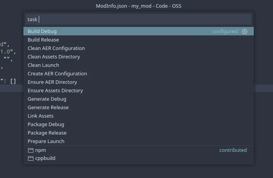The width and height of the screenshot is (273, 178).
Task: Pick the Clean Launch task
Action: [x=139, y=65]
